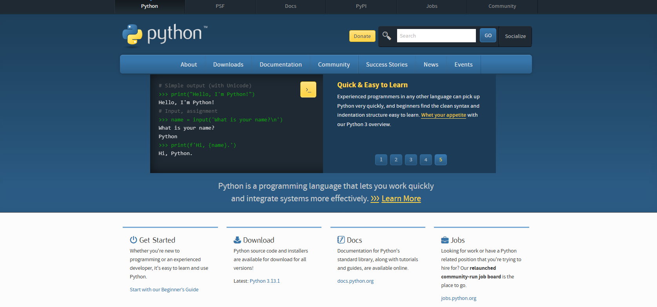Open the Downloads menu

(228, 65)
